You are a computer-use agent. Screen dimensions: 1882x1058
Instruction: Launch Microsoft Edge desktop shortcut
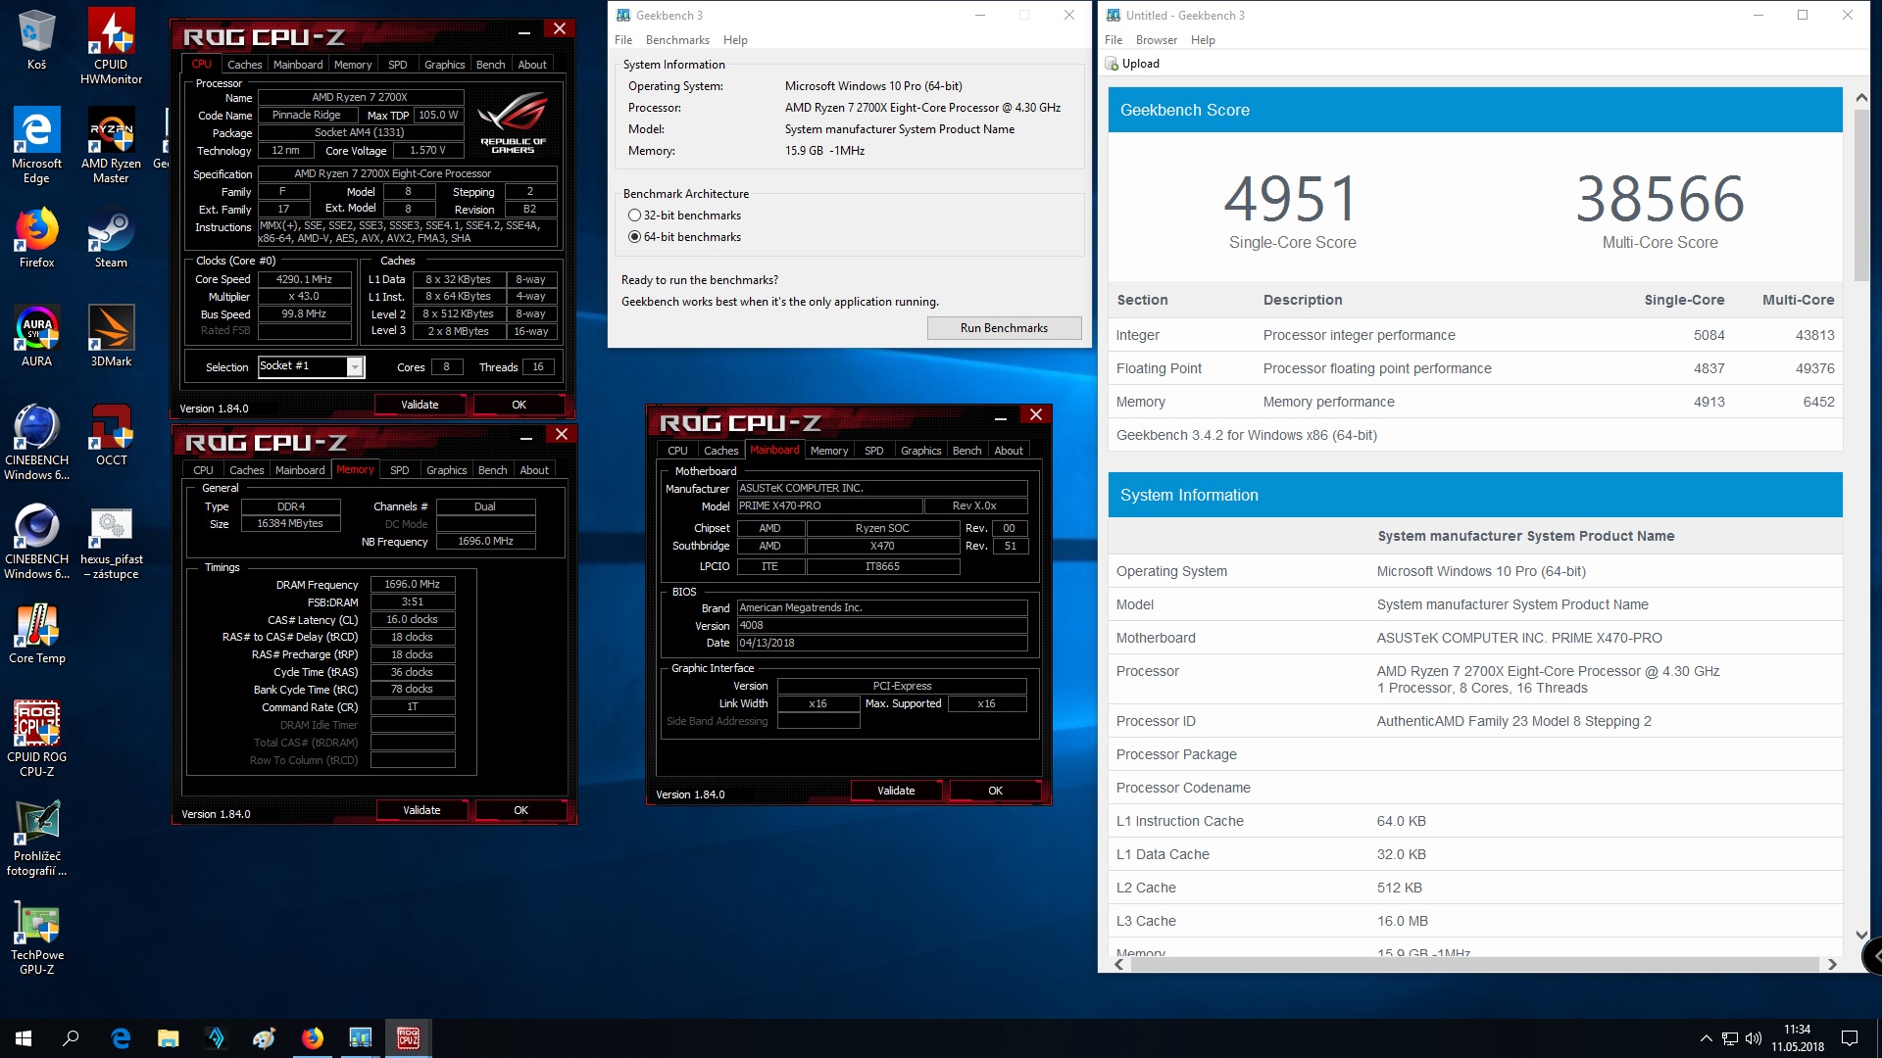pyautogui.click(x=36, y=145)
